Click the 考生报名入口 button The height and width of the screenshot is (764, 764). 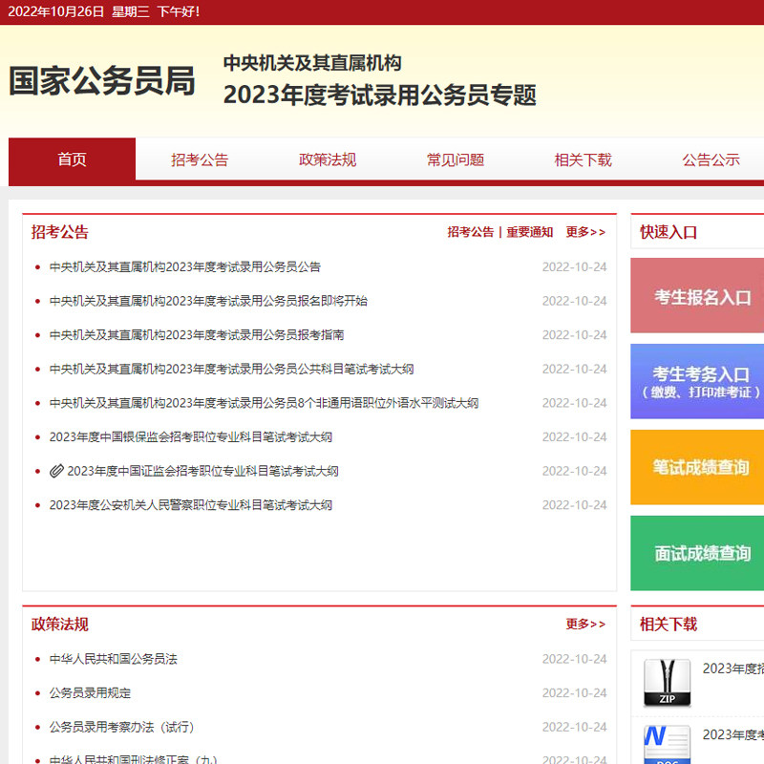[x=697, y=296]
